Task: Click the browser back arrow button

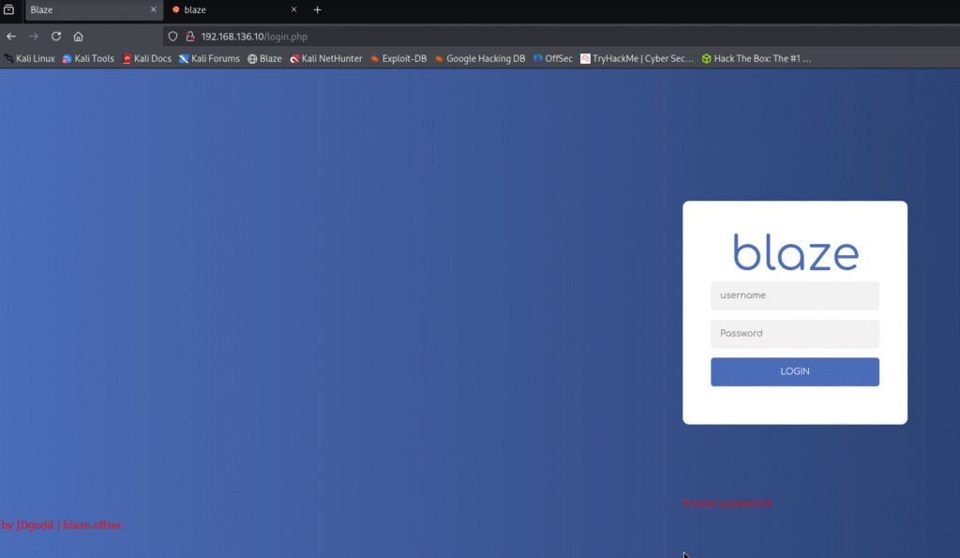Action: click(x=11, y=37)
